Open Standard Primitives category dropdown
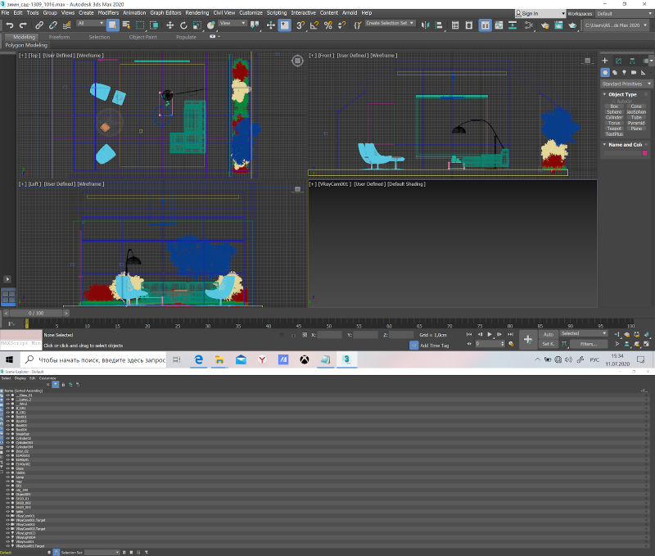Image resolution: width=655 pixels, height=556 pixels. coord(626,84)
